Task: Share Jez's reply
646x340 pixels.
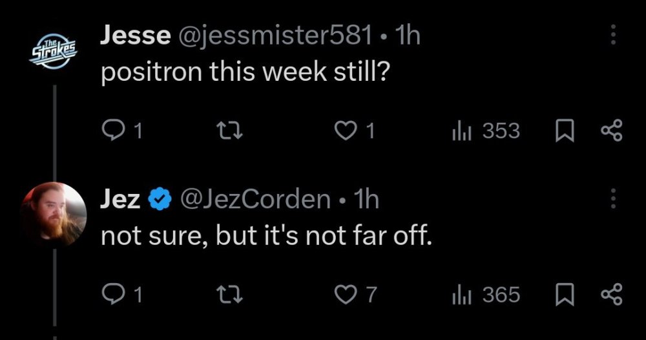Action: point(612,295)
